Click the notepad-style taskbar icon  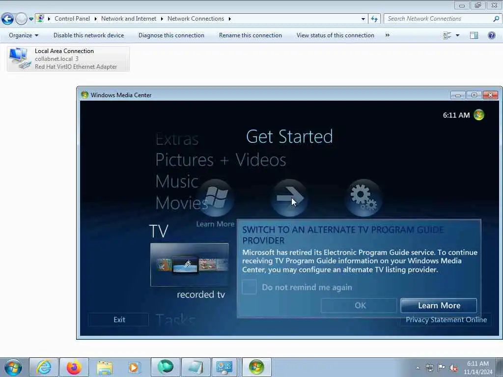pyautogui.click(x=196, y=367)
